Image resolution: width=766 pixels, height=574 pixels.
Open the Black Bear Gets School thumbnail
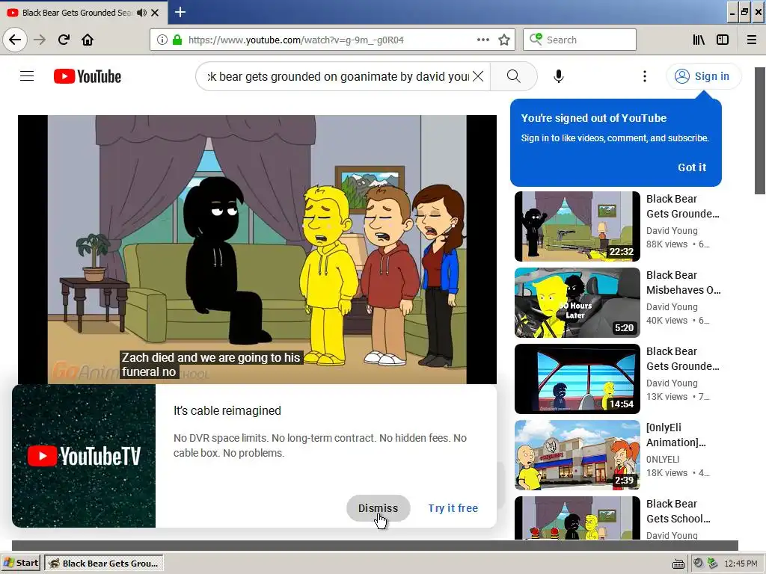tap(577, 518)
